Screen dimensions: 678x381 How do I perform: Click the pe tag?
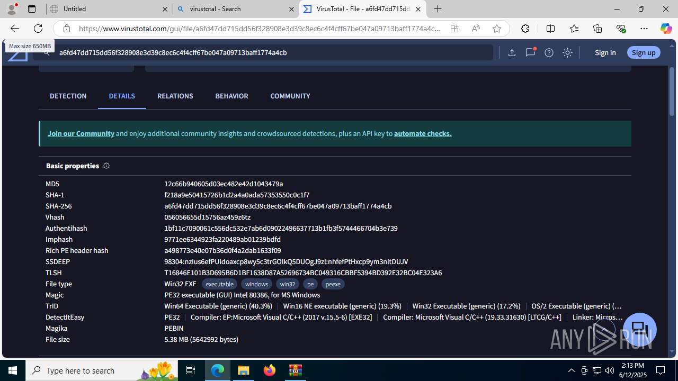click(310, 284)
